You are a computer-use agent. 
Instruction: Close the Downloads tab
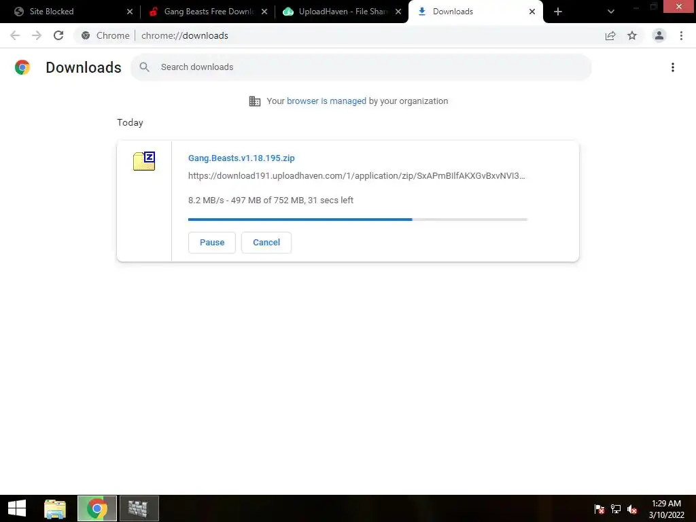coord(532,12)
